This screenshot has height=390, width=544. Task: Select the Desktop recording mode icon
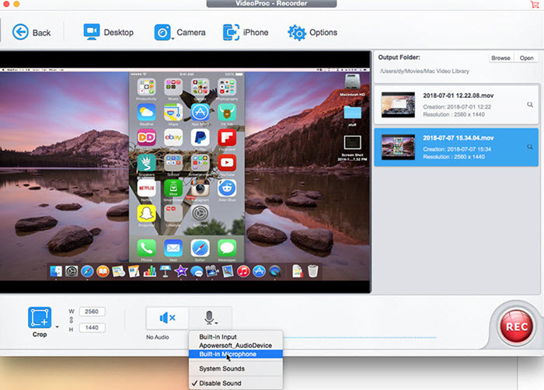92,32
